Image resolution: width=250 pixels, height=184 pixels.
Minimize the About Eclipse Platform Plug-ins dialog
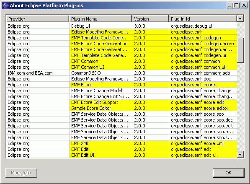230,5
